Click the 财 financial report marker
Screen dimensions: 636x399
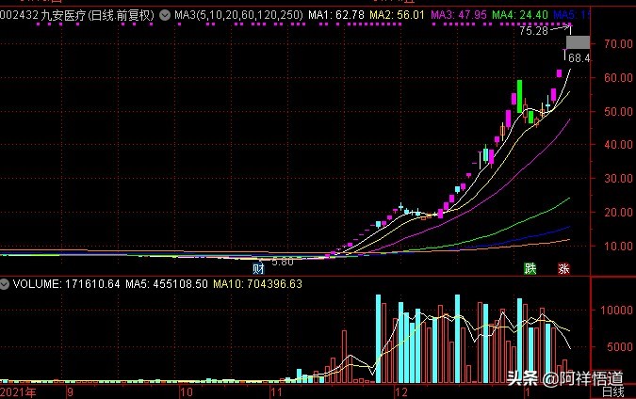[x=258, y=268]
